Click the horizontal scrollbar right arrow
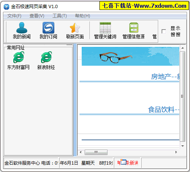The image size is (190, 172). [176, 152]
